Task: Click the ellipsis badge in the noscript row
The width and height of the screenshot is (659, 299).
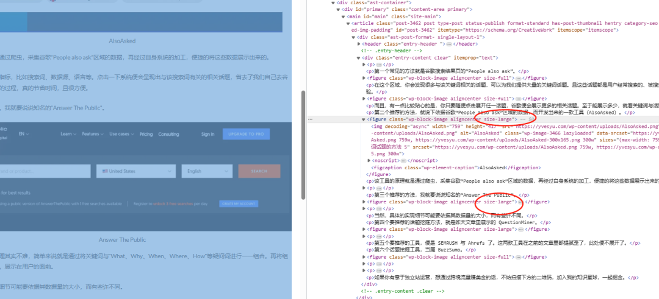Action: 403,161
